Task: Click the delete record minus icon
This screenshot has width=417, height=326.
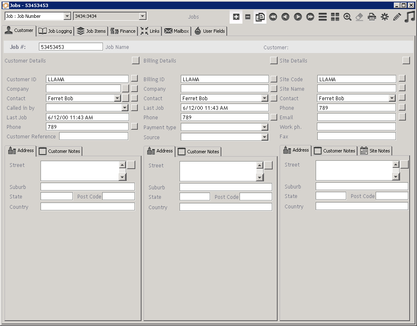Action: (x=248, y=17)
